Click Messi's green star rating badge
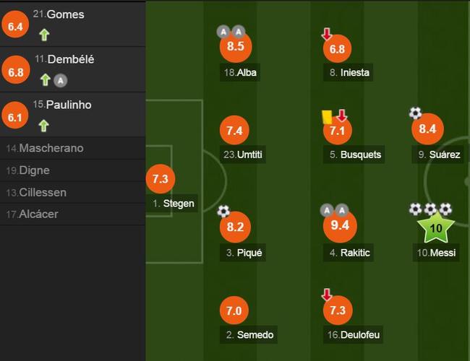Image resolution: width=470 pixels, height=361 pixels. [x=436, y=228]
